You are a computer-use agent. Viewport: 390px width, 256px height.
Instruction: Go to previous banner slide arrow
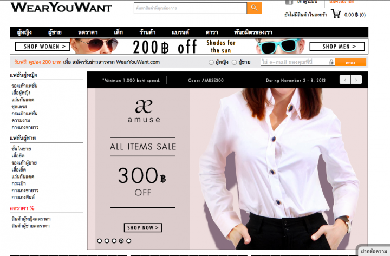[x=345, y=80]
